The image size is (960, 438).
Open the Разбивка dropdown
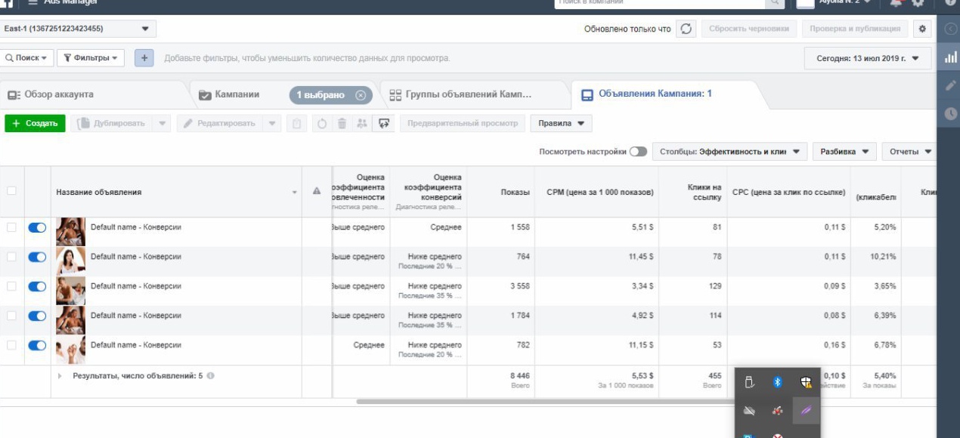(844, 151)
